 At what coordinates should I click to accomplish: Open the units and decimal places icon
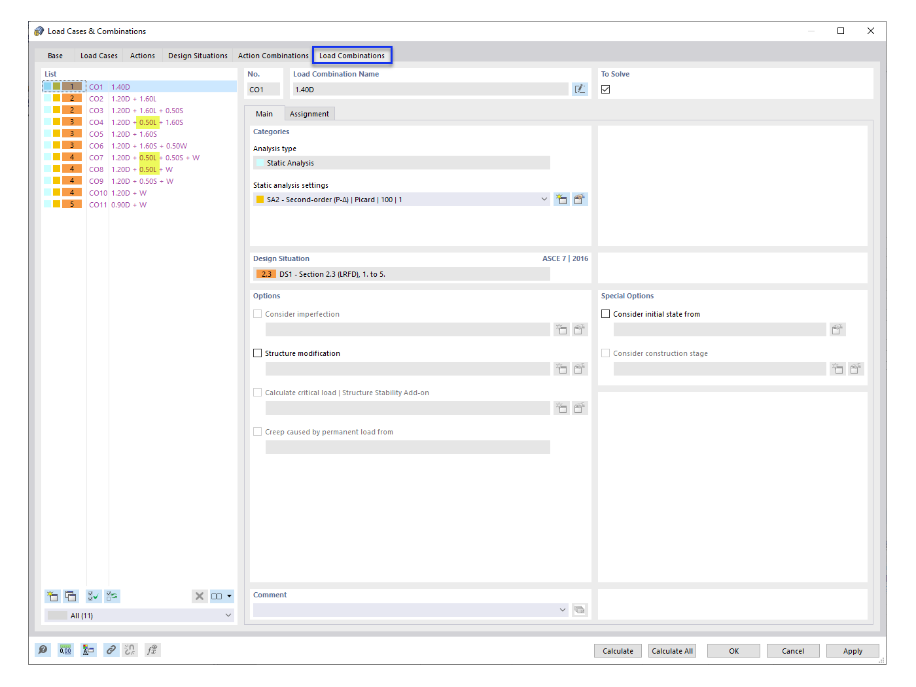coord(65,650)
